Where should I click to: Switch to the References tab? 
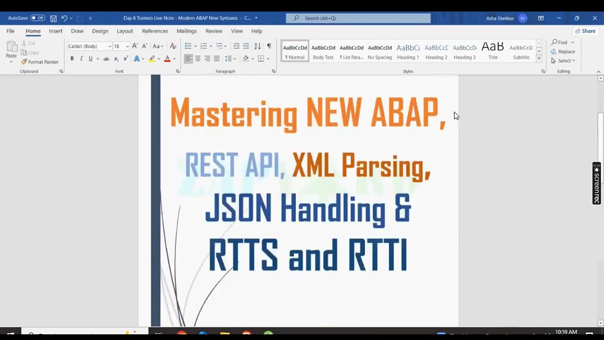pyautogui.click(x=155, y=31)
